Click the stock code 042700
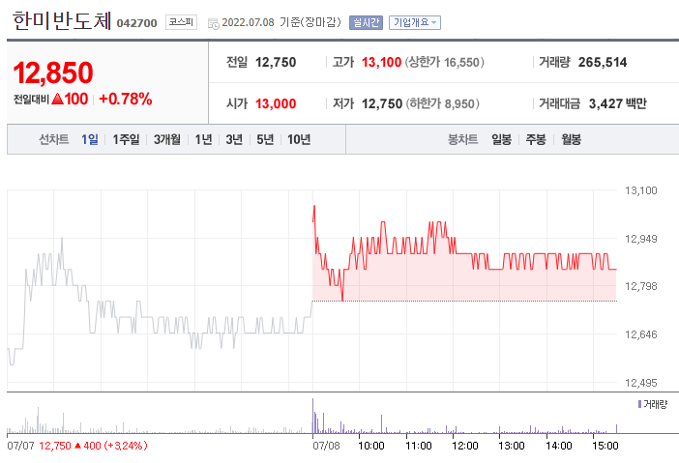 coord(136,23)
